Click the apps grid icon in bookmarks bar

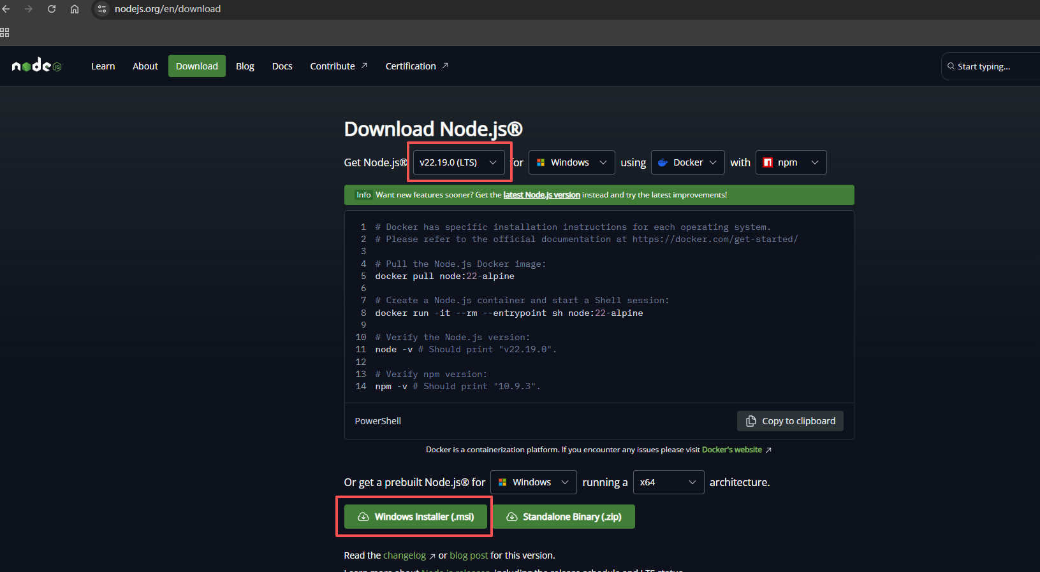[4, 32]
